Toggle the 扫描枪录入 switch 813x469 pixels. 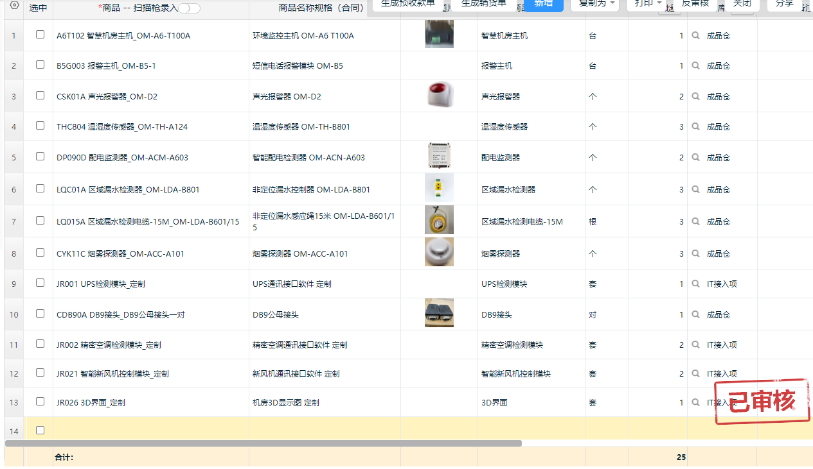pos(189,8)
